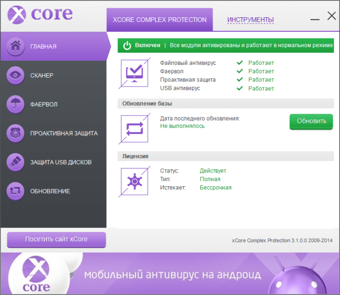Go to the ФАЕРВОЛ section

53,104
